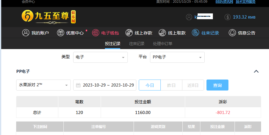Click the summary 投注金额 column header

click(x=143, y=102)
